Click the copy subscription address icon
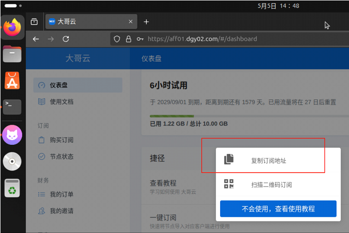Screen dimensions: 349x233 [229, 160]
